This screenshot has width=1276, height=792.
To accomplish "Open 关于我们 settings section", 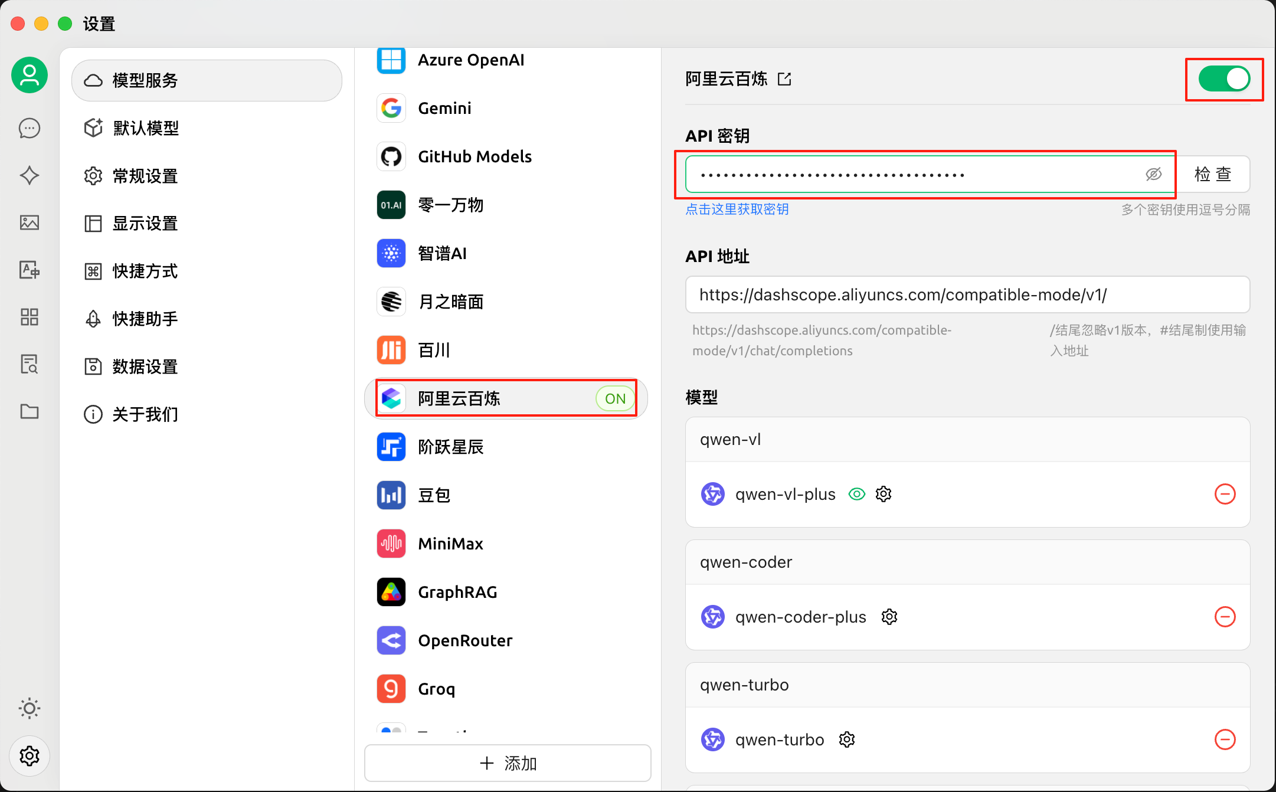I will click(207, 414).
